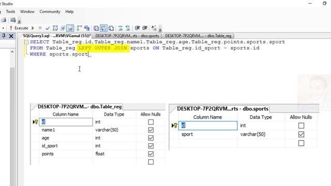Uncomment the selected lines icon
This screenshot has width=331, height=186.
pyautogui.click(x=128, y=28)
